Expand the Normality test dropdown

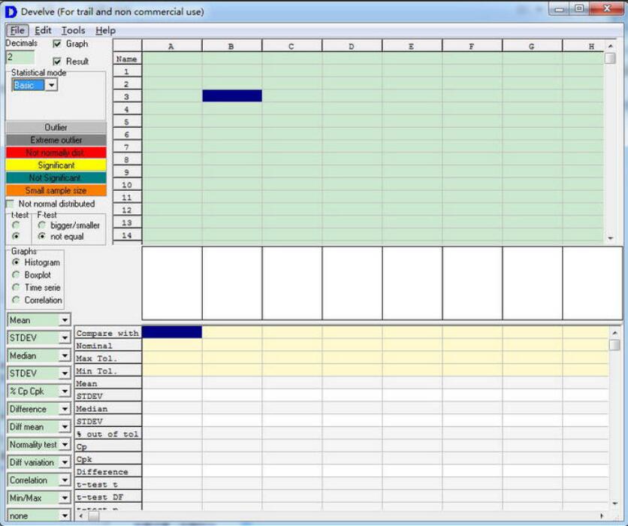click(x=65, y=445)
